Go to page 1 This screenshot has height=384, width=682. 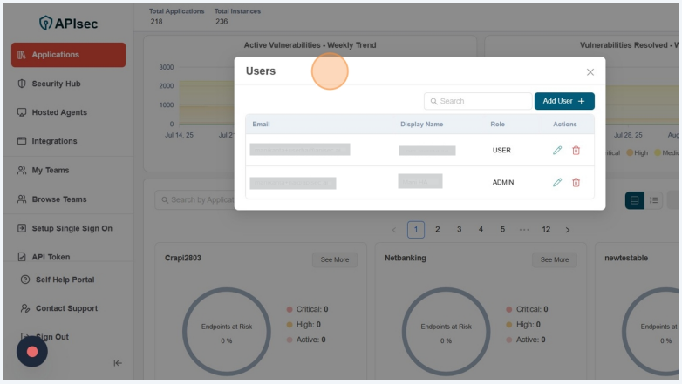pyautogui.click(x=416, y=230)
